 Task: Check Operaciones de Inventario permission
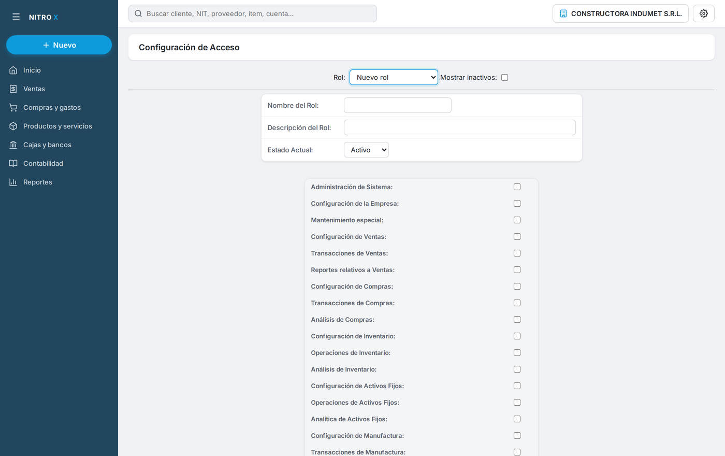pyautogui.click(x=517, y=352)
